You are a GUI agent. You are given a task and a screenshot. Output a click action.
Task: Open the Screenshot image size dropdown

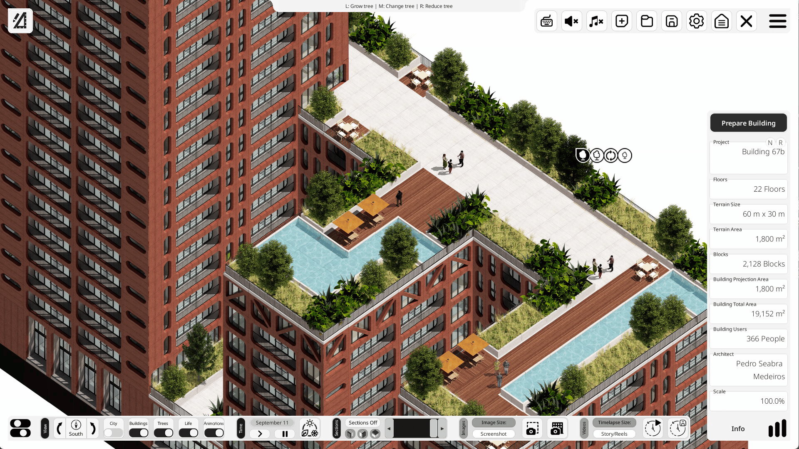(493, 434)
